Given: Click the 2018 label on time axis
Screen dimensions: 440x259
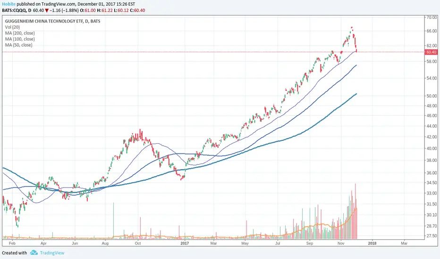Looking at the screenshot, I should [x=372, y=243].
